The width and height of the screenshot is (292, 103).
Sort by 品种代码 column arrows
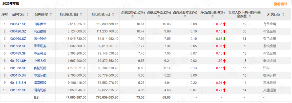[x=28, y=14]
